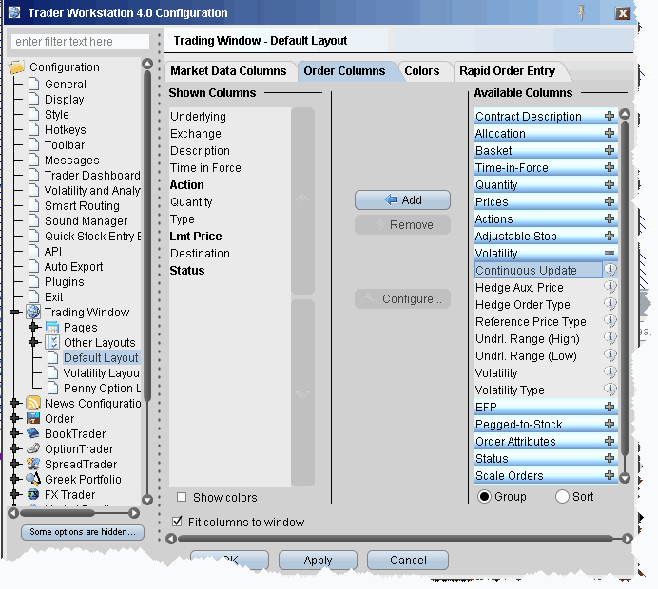Viewport: 658px width, 589px height.
Task: Click the OptionTrader icon
Action: [x=33, y=448]
